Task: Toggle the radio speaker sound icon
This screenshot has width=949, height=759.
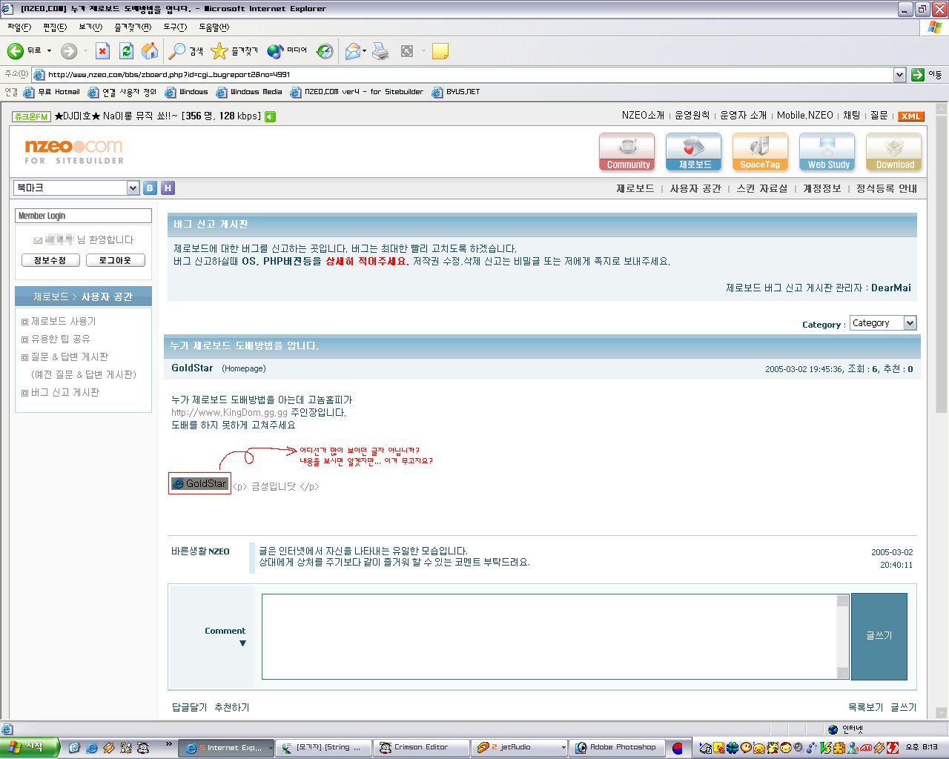Action: (271, 116)
